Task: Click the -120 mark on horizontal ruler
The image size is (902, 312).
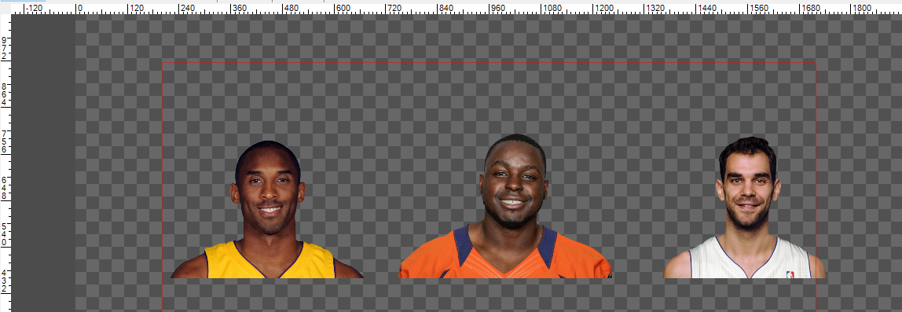Action: [x=35, y=8]
